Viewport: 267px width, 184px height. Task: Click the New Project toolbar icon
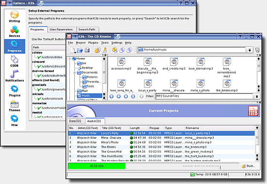point(73,50)
